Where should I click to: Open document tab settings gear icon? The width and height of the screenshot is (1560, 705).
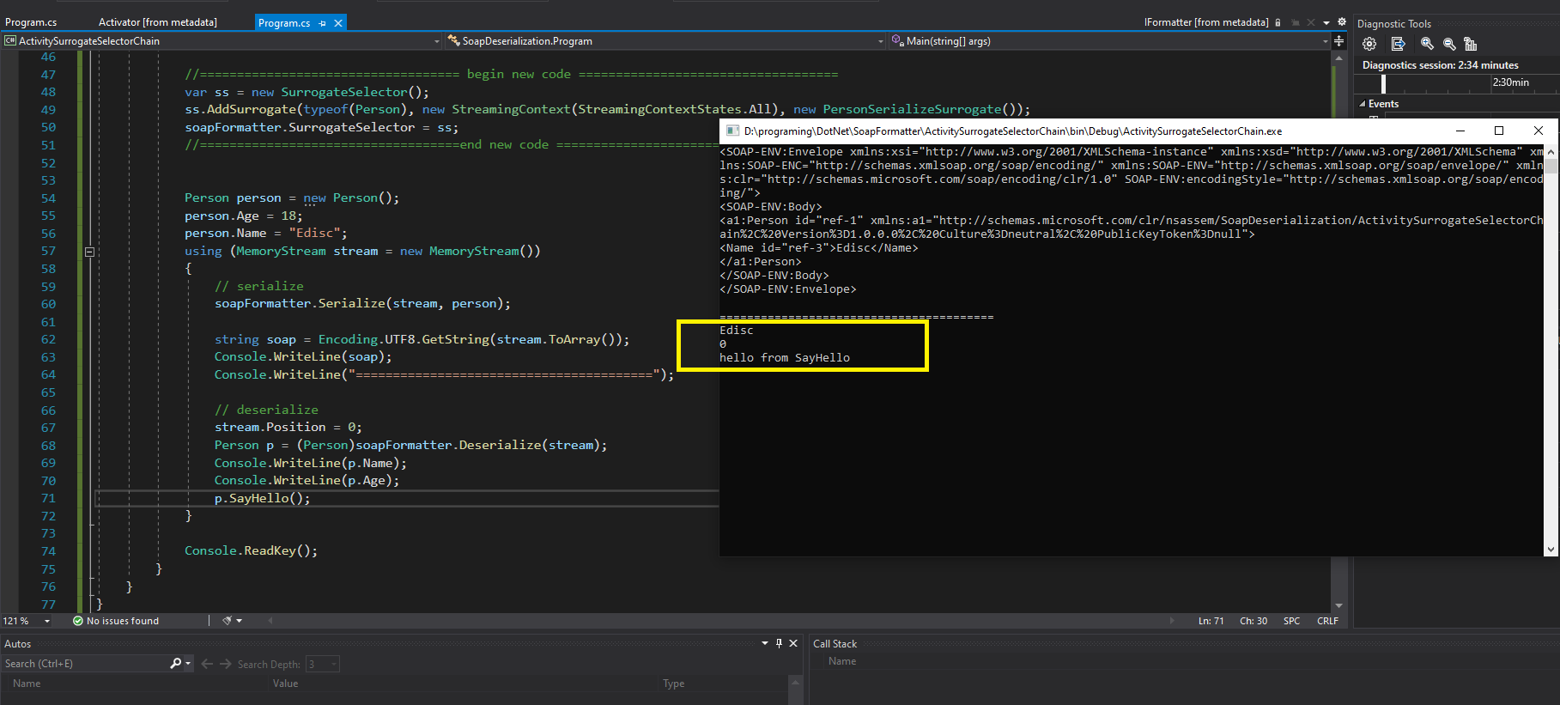coord(1342,22)
